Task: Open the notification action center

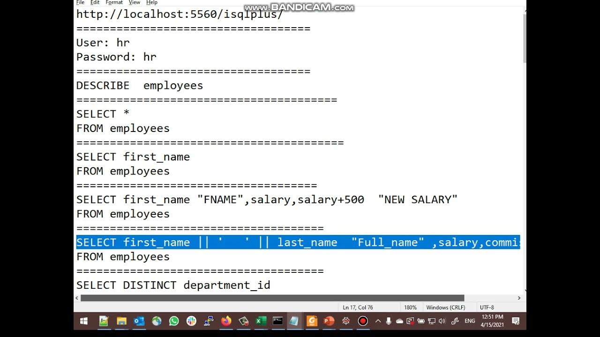Action: tap(516, 321)
